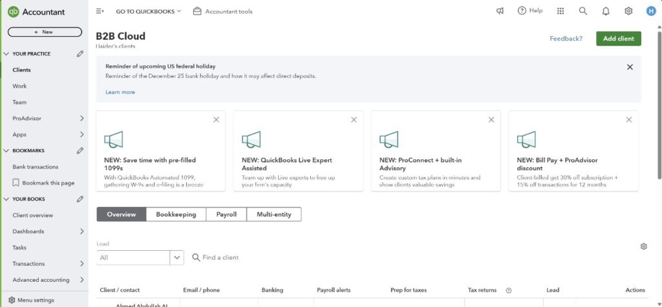Open the settings gear icon in header

tap(628, 12)
